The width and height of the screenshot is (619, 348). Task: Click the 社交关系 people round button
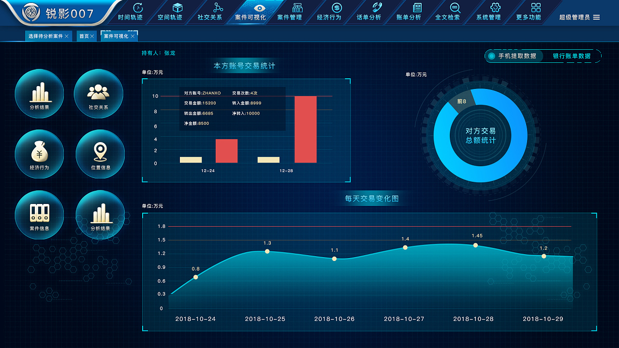coord(99,94)
